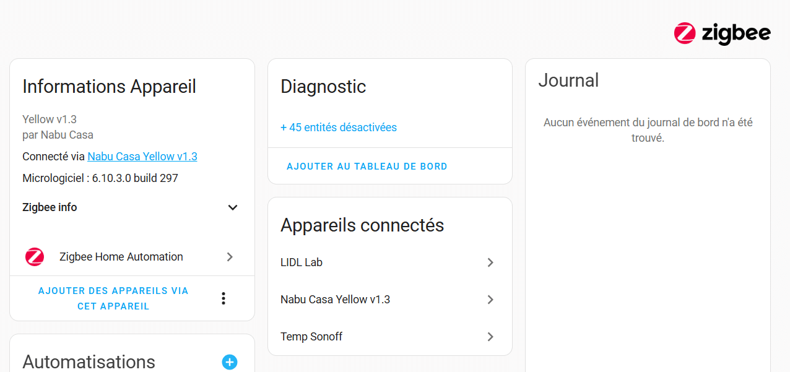This screenshot has width=790, height=372.
Task: Click the Automatisations card title
Action: pyautogui.click(x=89, y=362)
